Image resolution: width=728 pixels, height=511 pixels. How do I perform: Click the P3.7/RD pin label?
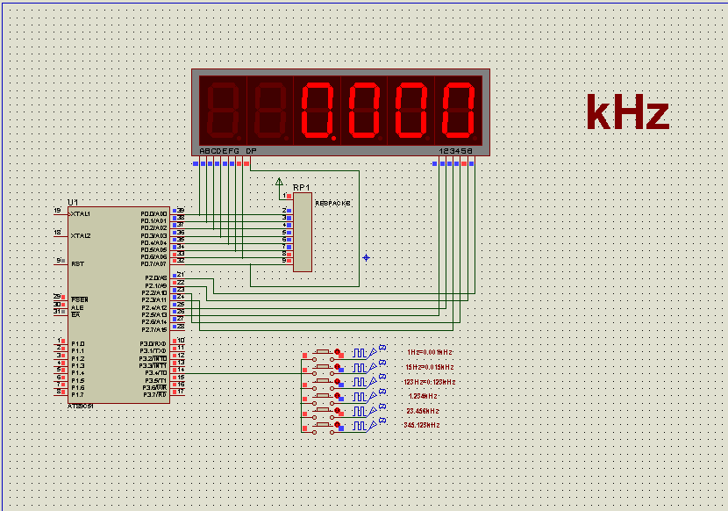154,395
